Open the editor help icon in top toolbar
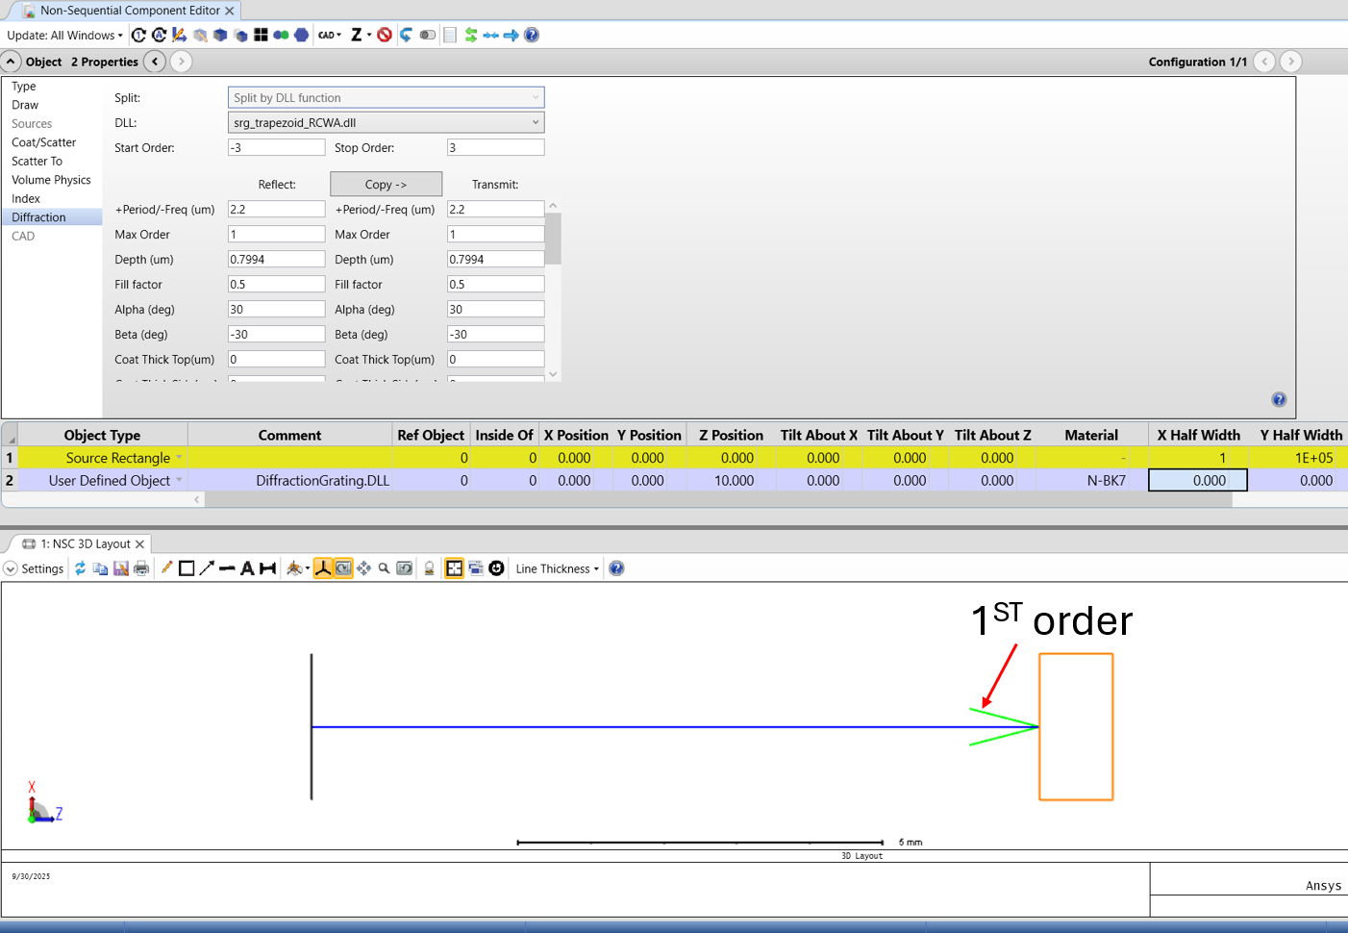Image resolution: width=1348 pixels, height=933 pixels. (532, 35)
